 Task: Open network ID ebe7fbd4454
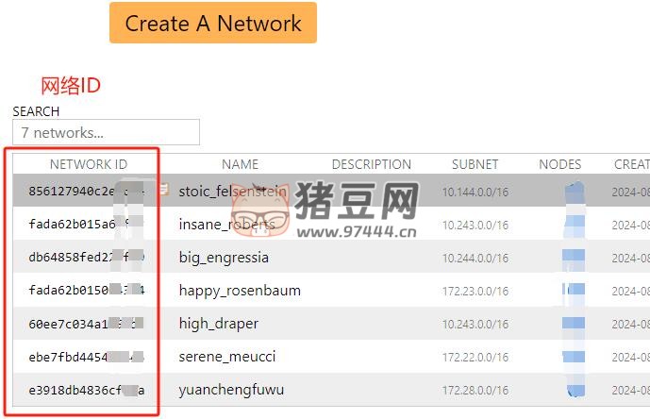(86, 357)
